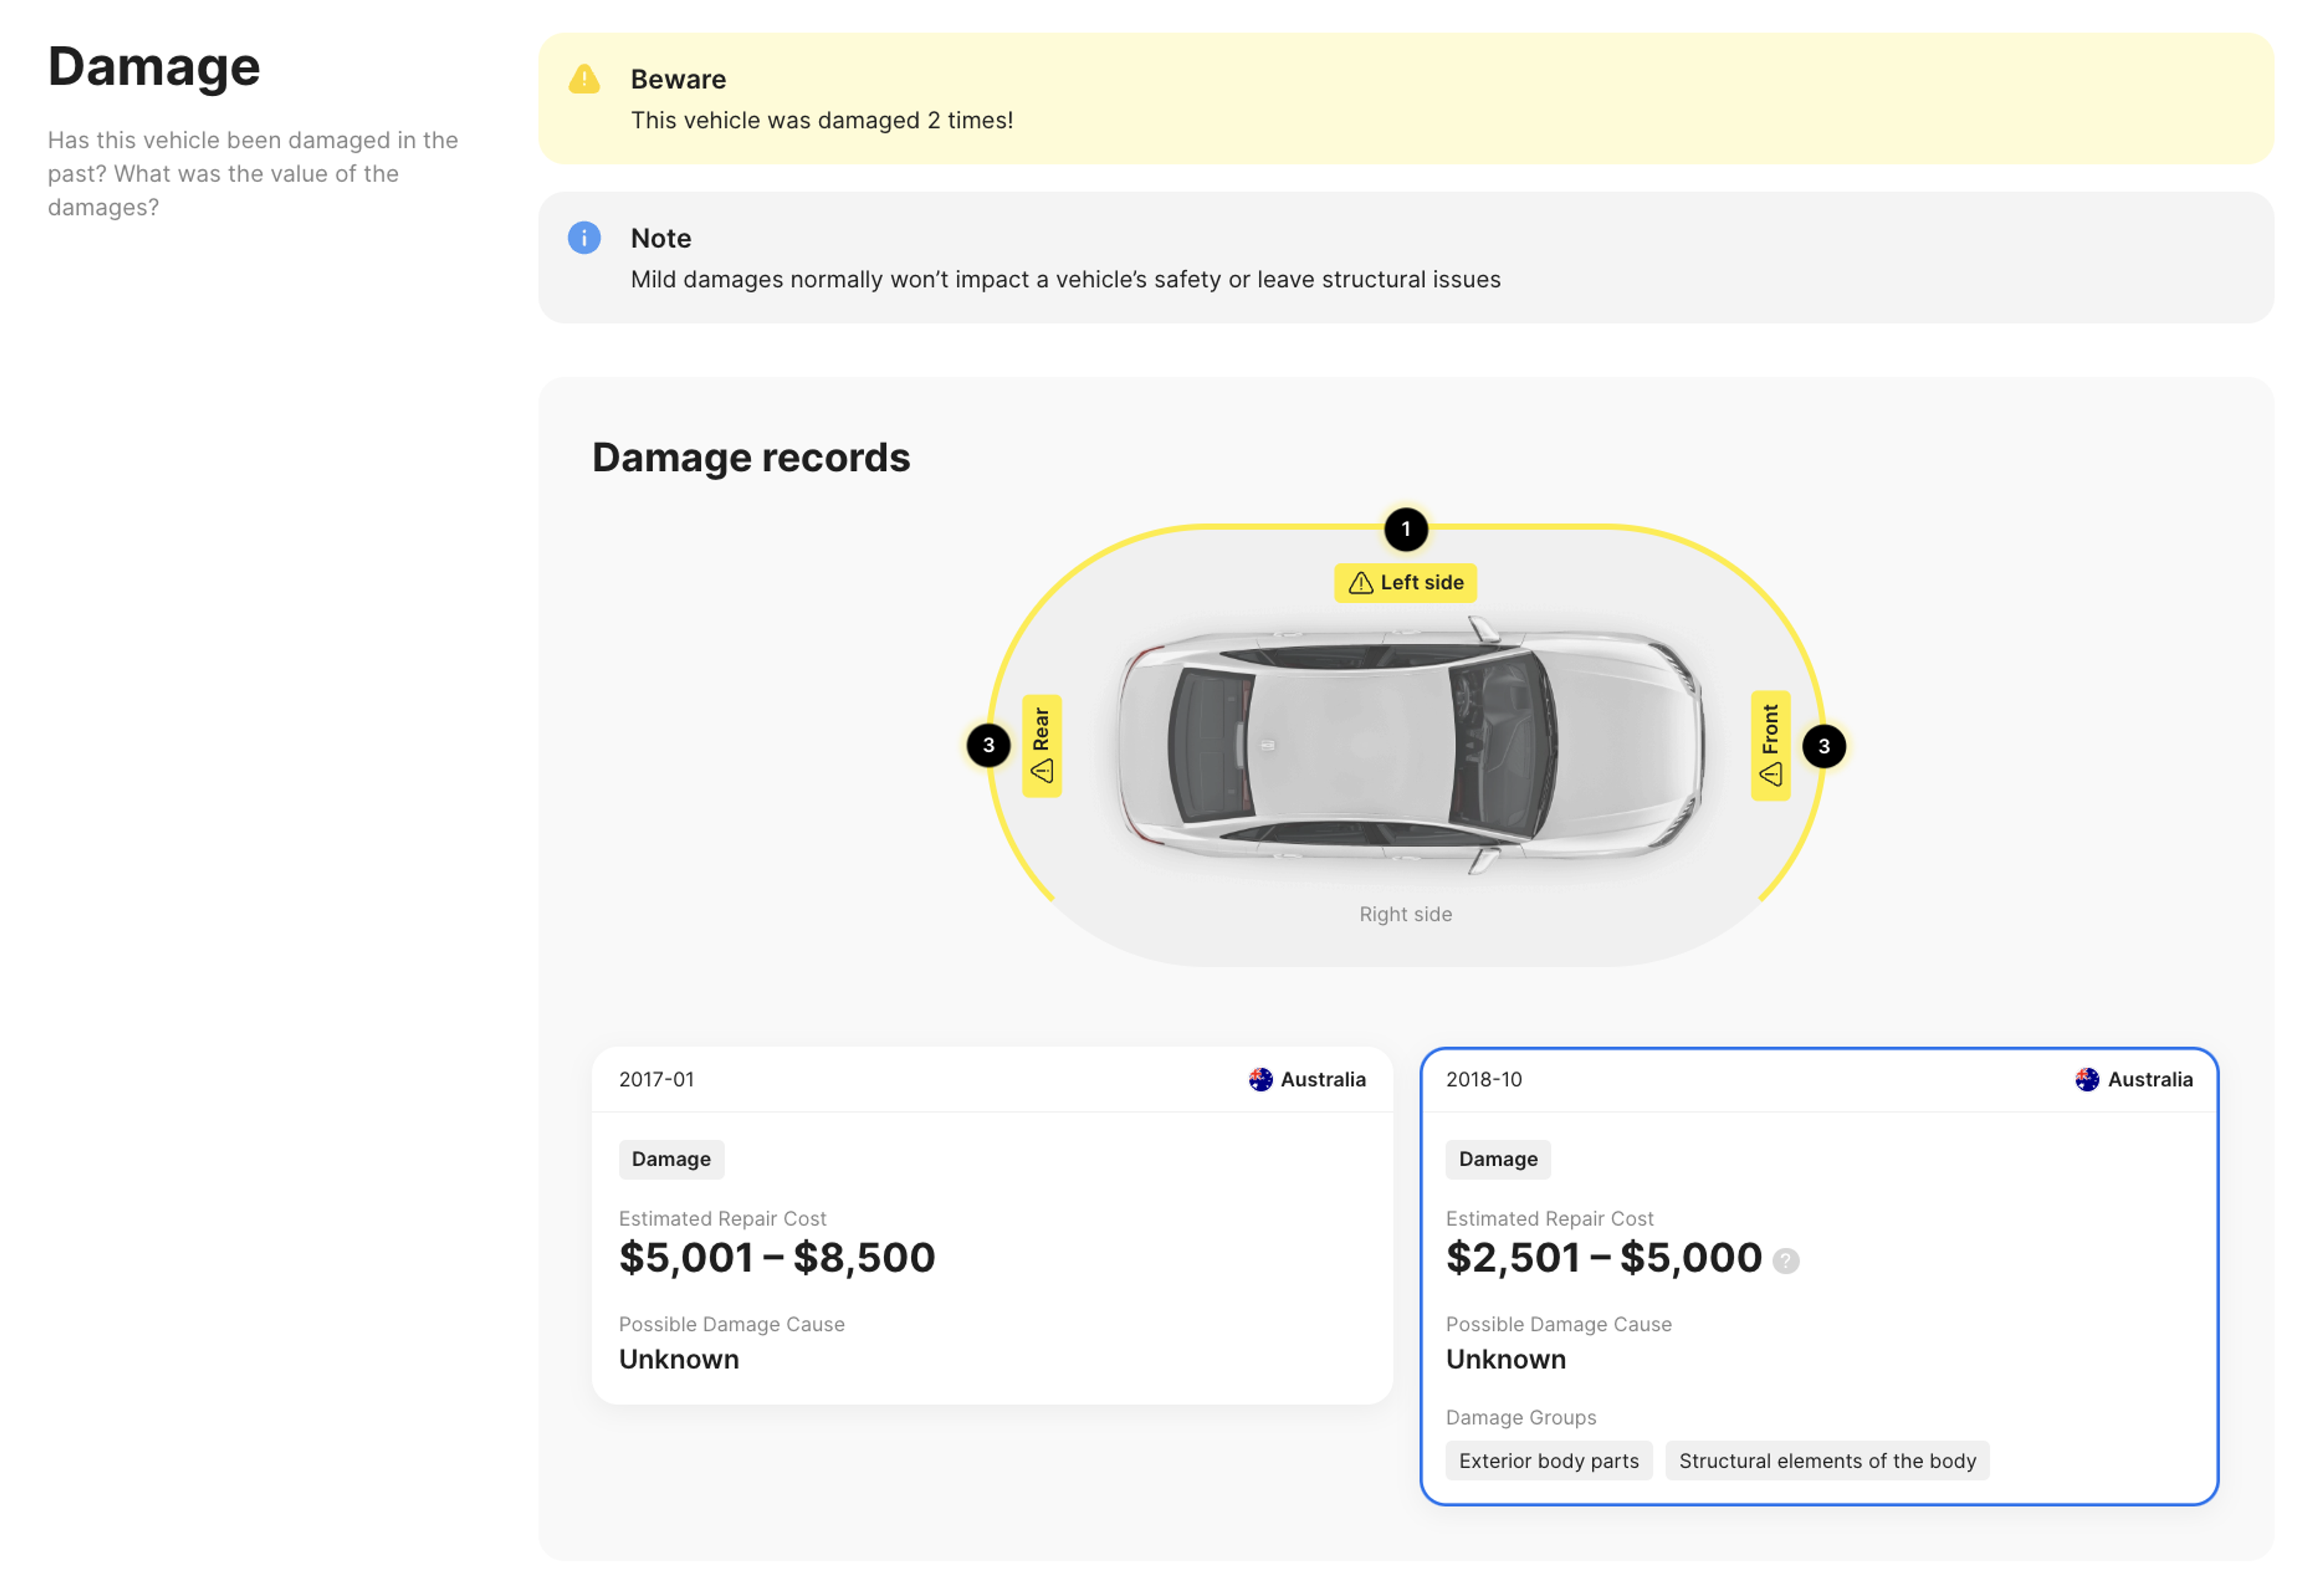Click the blue Note info icon
Image resolution: width=2324 pixels, height=1588 pixels.
pyautogui.click(x=584, y=238)
